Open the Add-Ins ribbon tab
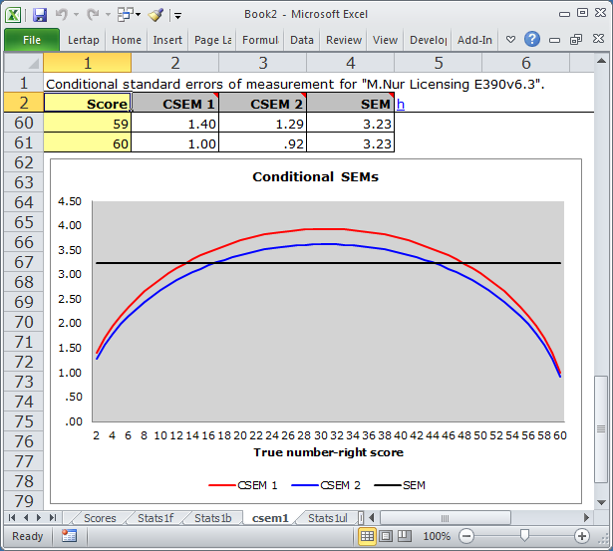 pyautogui.click(x=474, y=40)
